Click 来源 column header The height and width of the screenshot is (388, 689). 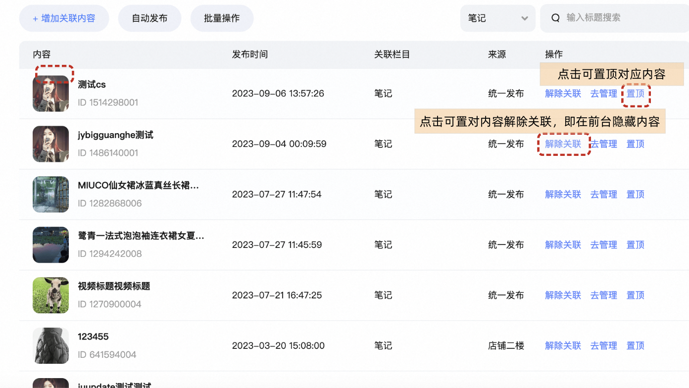[497, 54]
